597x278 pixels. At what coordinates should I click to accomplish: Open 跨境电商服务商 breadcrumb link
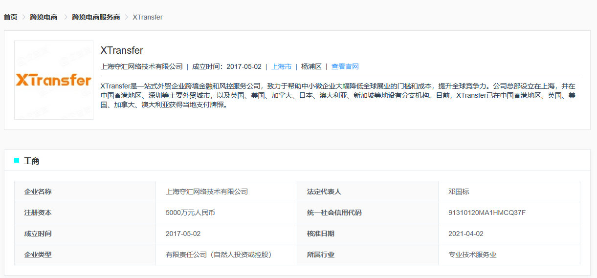96,17
